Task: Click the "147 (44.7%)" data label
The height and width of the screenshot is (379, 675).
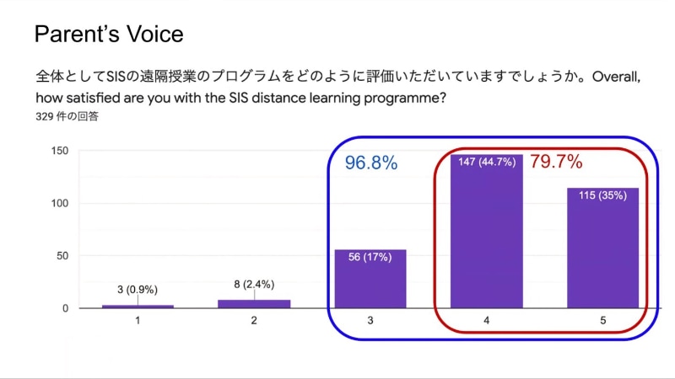Action: [x=486, y=163]
